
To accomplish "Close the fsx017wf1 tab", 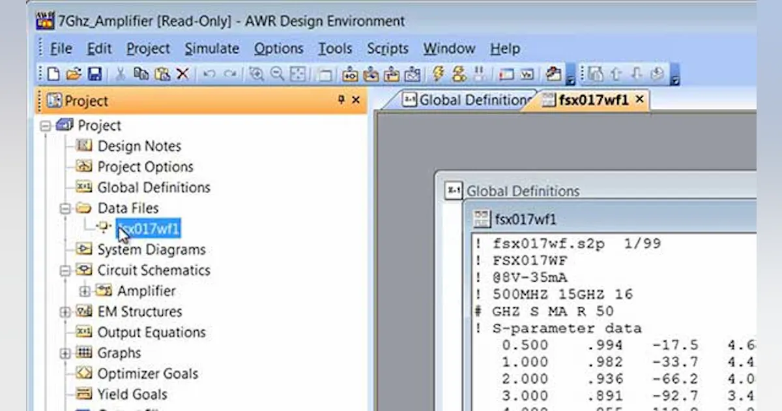I will tap(639, 99).
